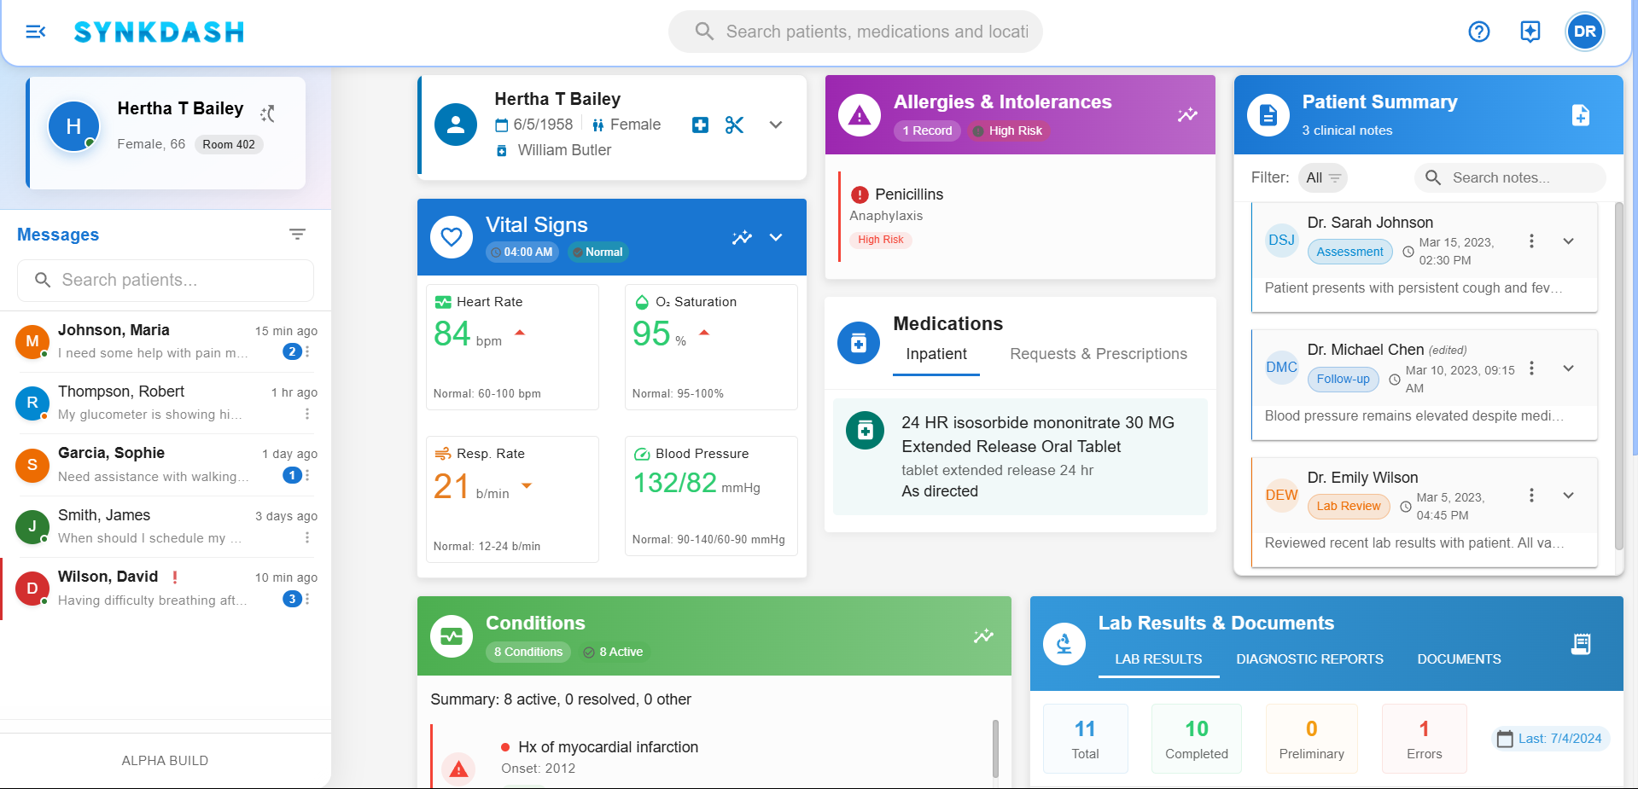Open more options for Dr. Emily Wilson note
The height and width of the screenshot is (789, 1638).
pyautogui.click(x=1531, y=496)
